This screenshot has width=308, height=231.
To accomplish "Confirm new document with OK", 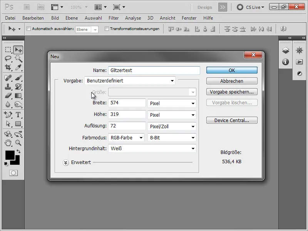I will click(x=232, y=70).
